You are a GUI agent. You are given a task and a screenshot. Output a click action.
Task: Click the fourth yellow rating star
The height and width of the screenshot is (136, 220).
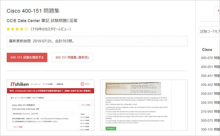click(x=22, y=29)
